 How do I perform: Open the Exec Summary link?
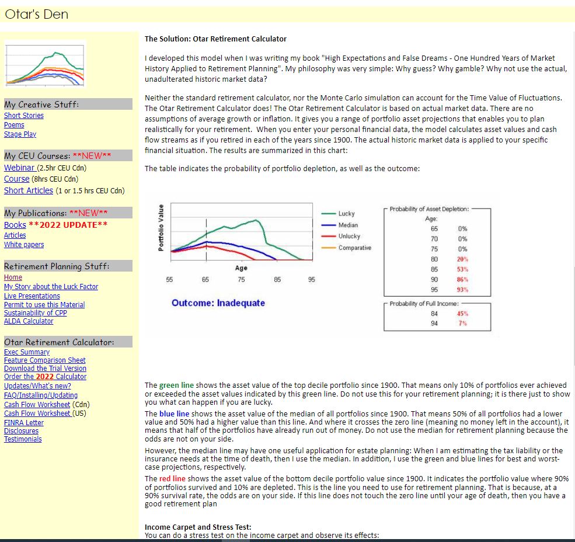tap(27, 352)
